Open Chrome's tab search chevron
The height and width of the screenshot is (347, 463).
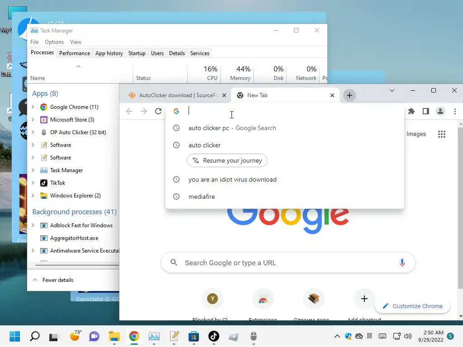tap(392, 90)
